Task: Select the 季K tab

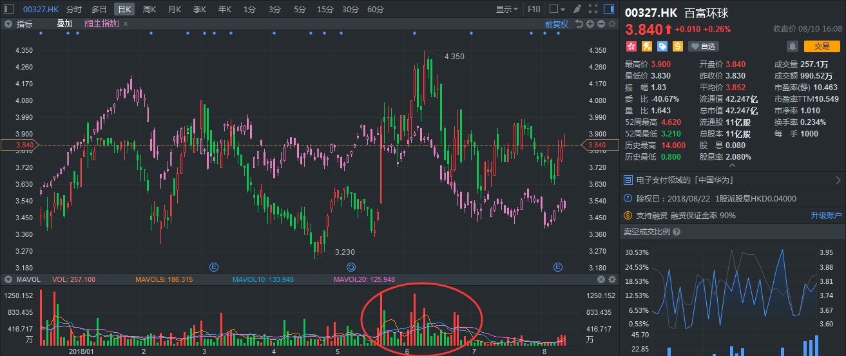Action: pyautogui.click(x=200, y=9)
